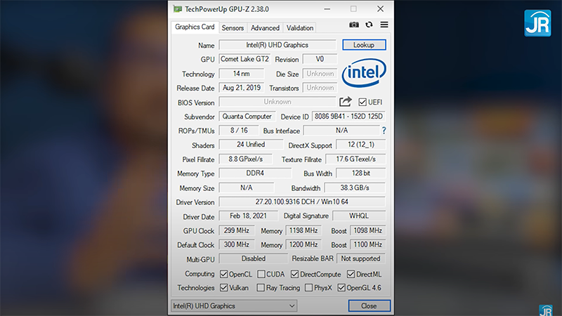Click the GPU field Comet Lake GT2
This screenshot has width=562, height=316.
tap(244, 59)
